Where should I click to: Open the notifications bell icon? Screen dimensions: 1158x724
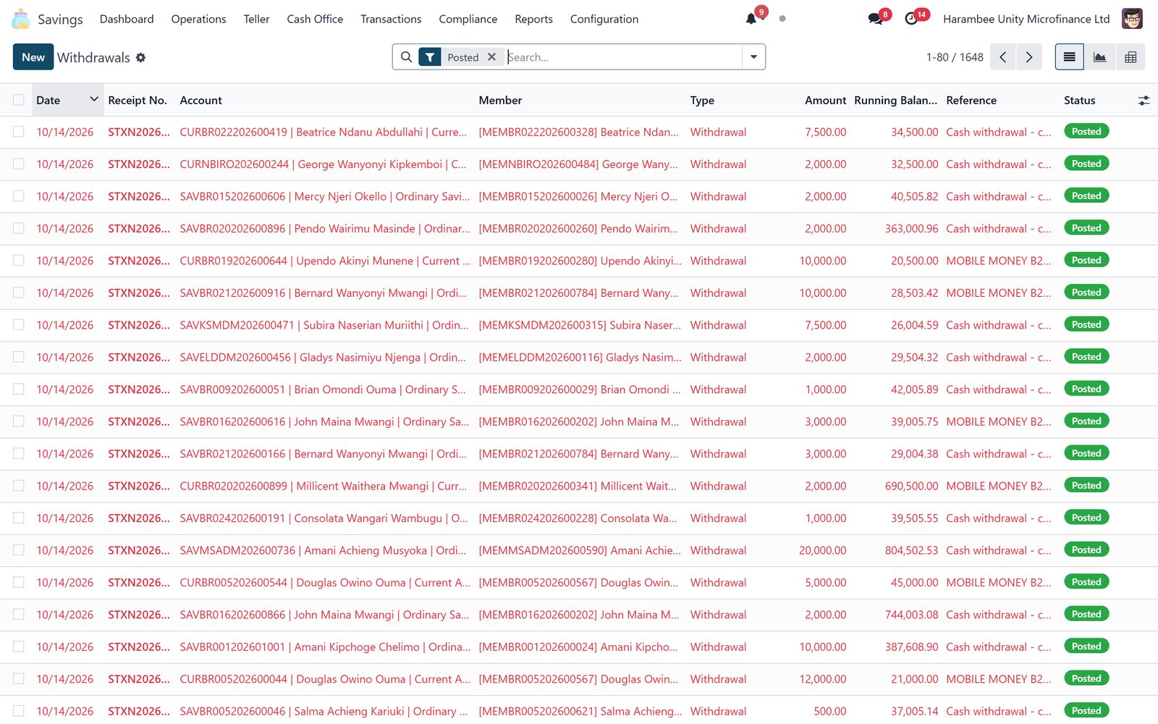751,19
